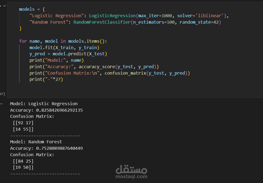The width and height of the screenshot is (263, 183).
Task: Click the closing brace of models dict
Action: click(x=20, y=28)
